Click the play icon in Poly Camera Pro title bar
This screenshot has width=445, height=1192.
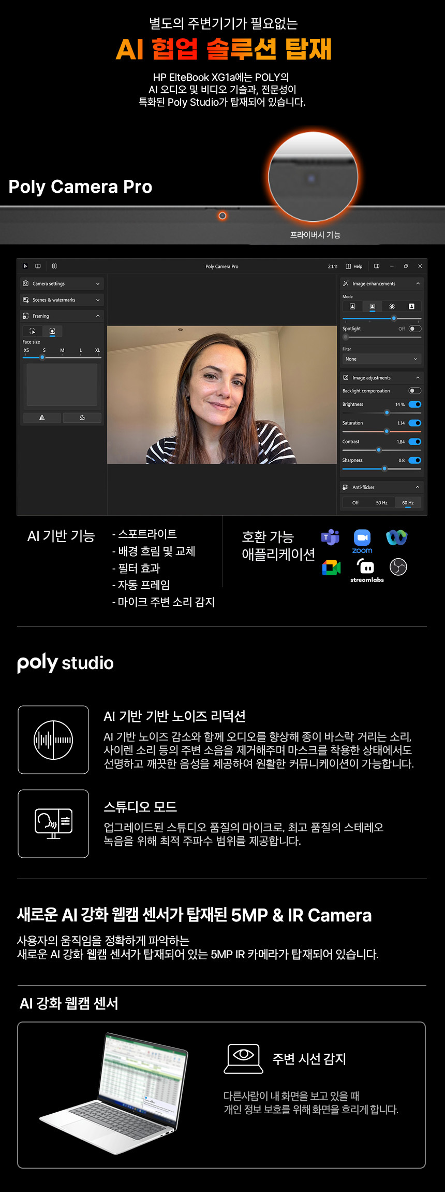(x=25, y=266)
